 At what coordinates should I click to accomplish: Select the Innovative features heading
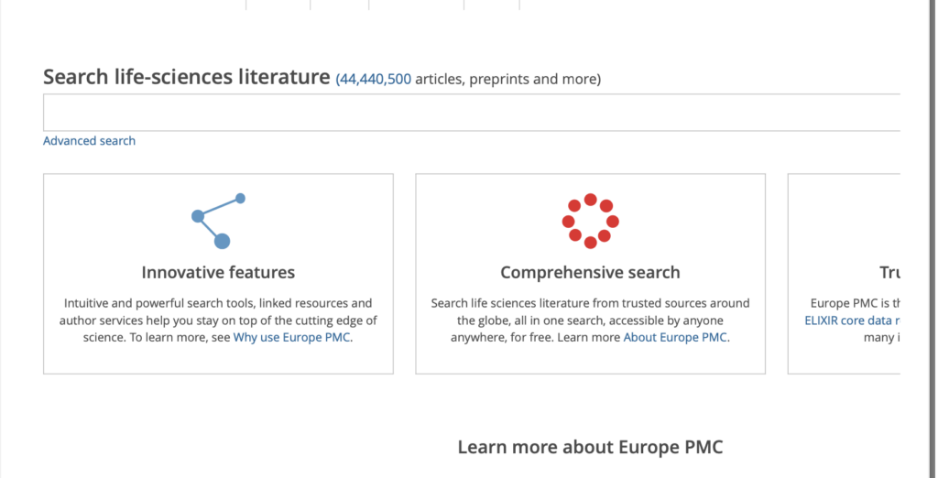pos(218,272)
